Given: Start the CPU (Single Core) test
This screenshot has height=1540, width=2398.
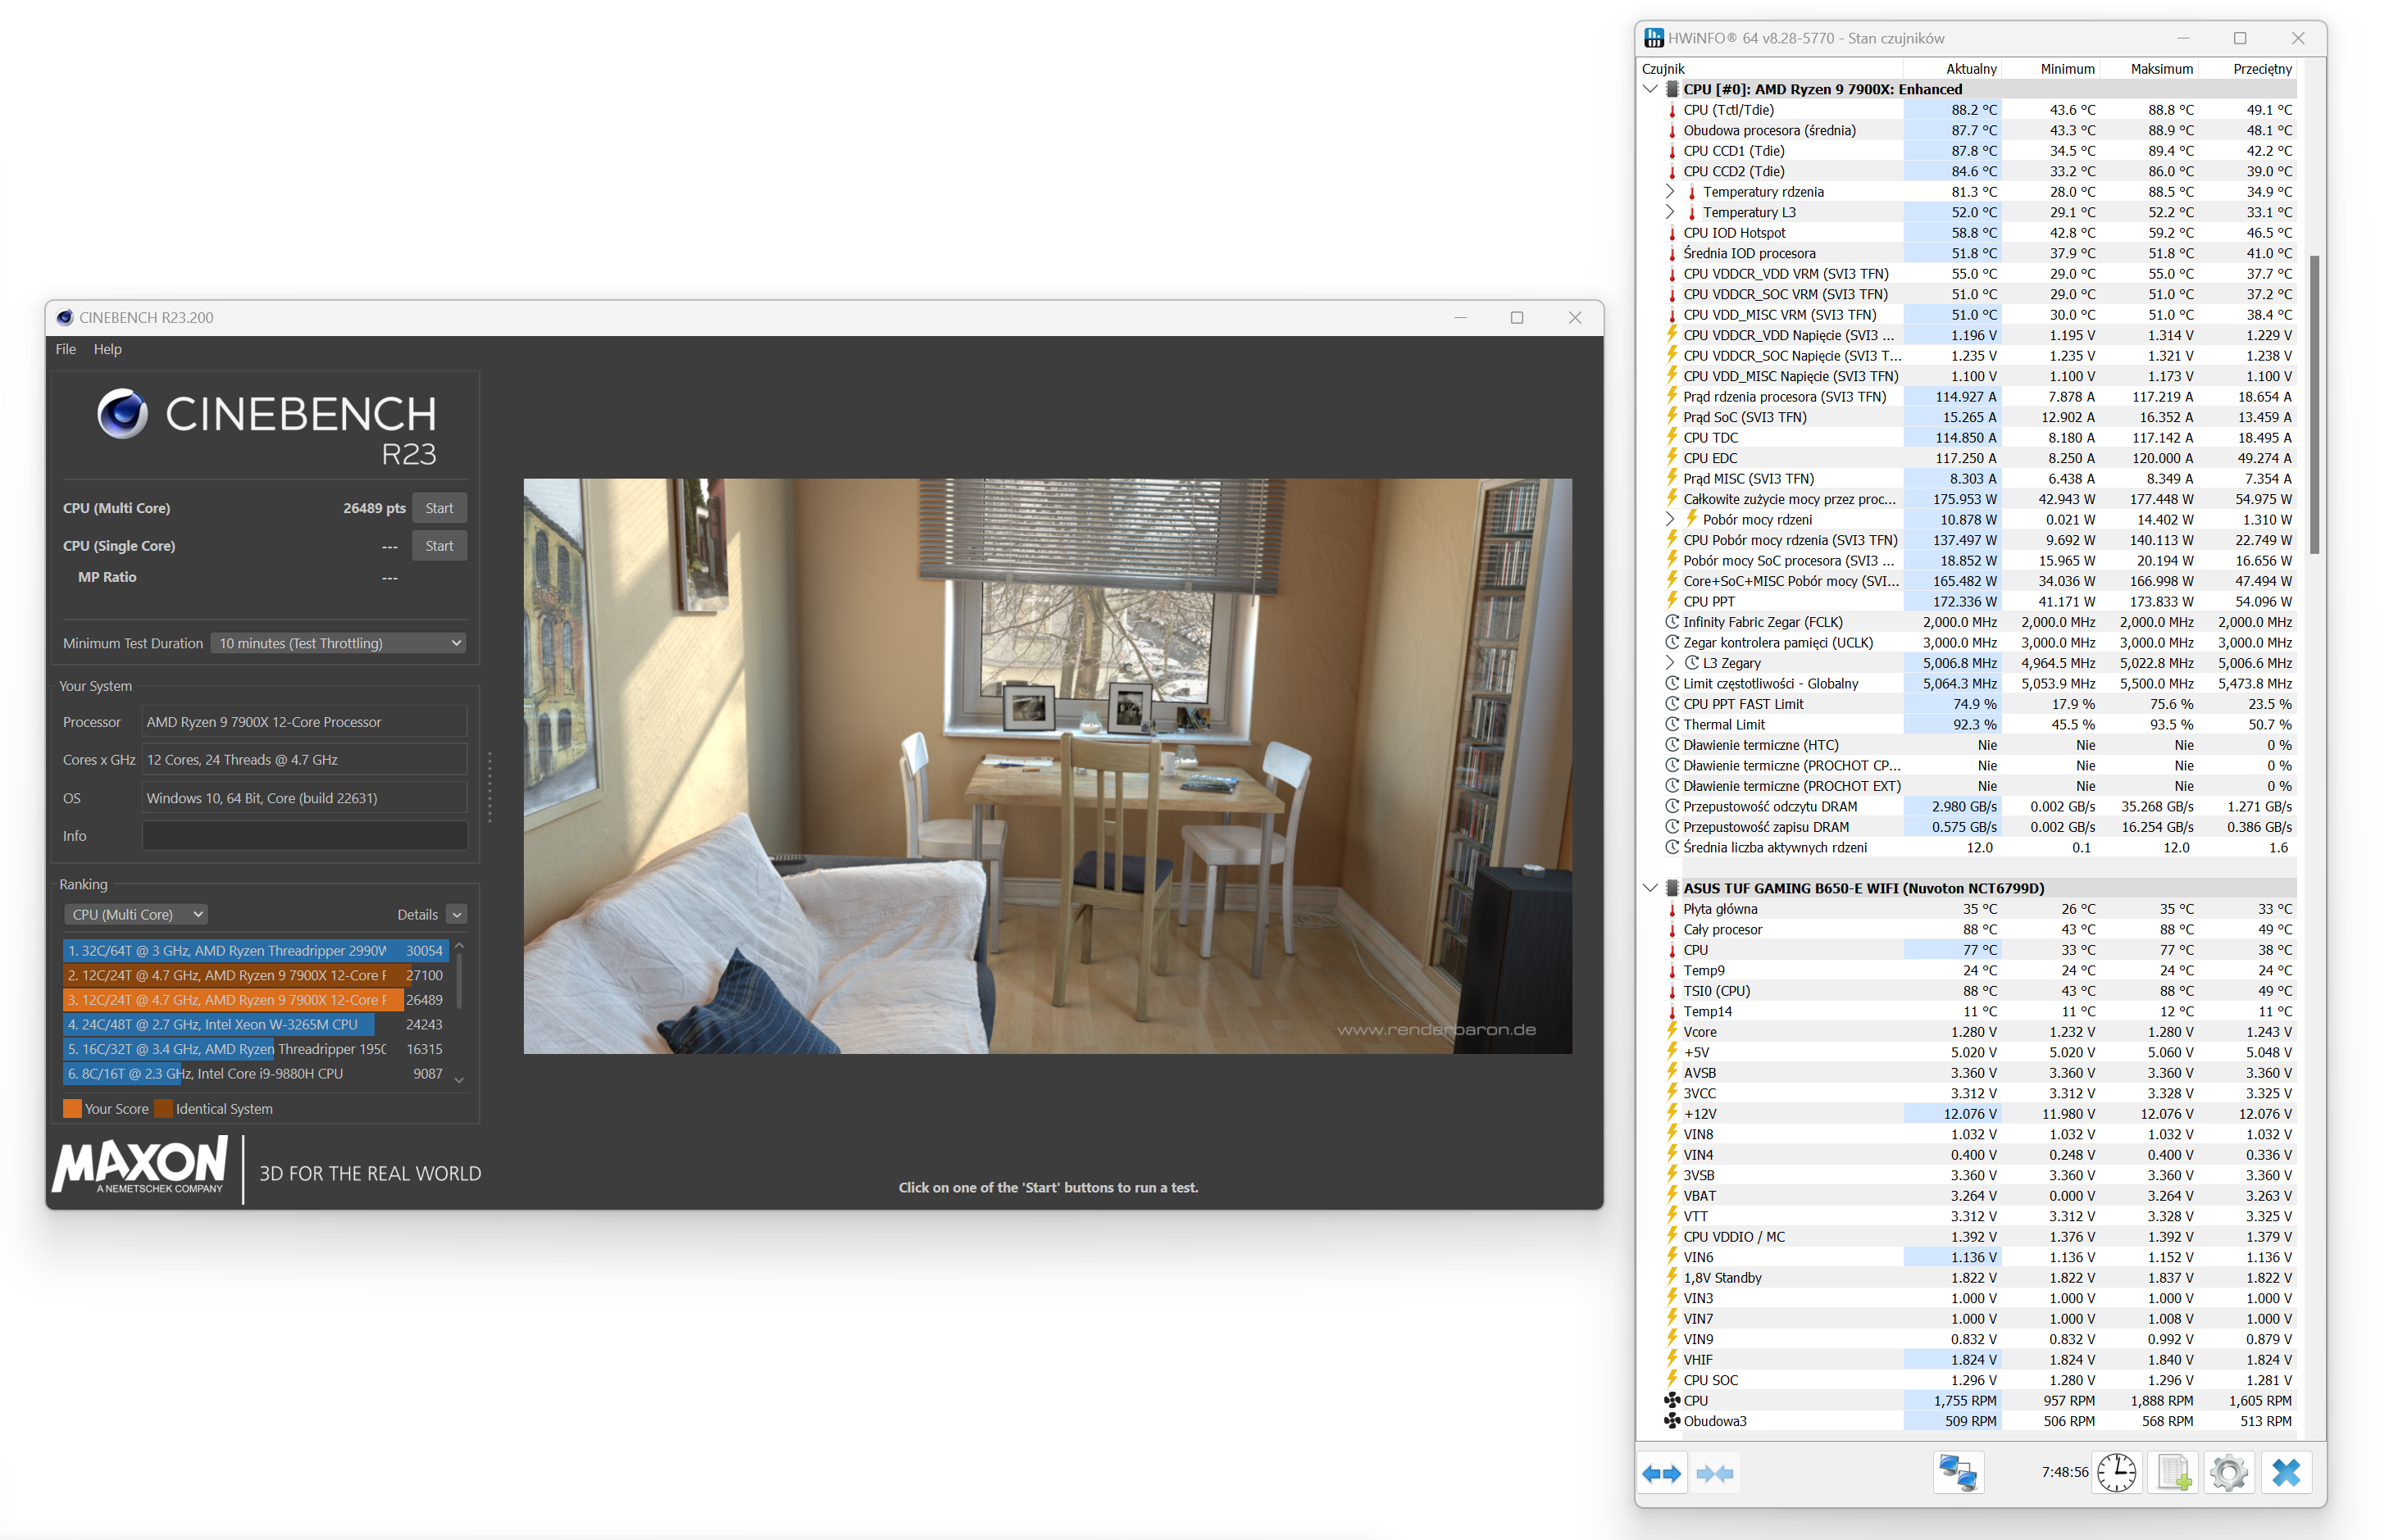Looking at the screenshot, I should [x=439, y=546].
